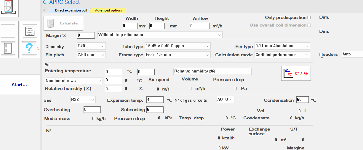
Task: Click the rotary heat exchanger icon
Action: pos(9,8)
